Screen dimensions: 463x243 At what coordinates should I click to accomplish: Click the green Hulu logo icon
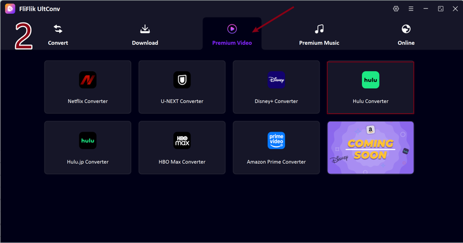coord(370,80)
